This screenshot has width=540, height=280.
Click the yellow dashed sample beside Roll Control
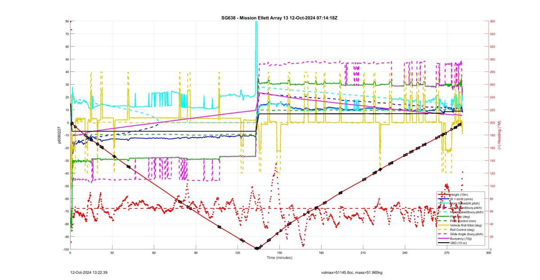[443, 230]
